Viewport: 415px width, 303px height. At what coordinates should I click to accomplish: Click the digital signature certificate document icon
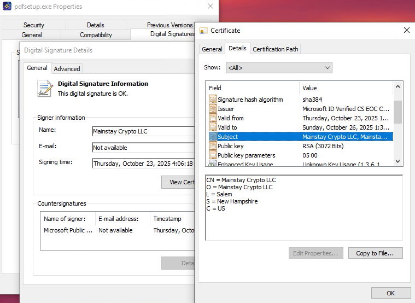coord(44,89)
